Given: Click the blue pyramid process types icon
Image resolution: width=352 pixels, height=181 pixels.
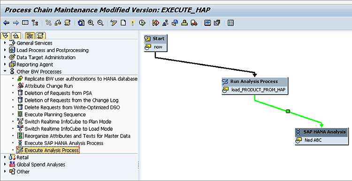Looking at the screenshot, I should point(165,23).
